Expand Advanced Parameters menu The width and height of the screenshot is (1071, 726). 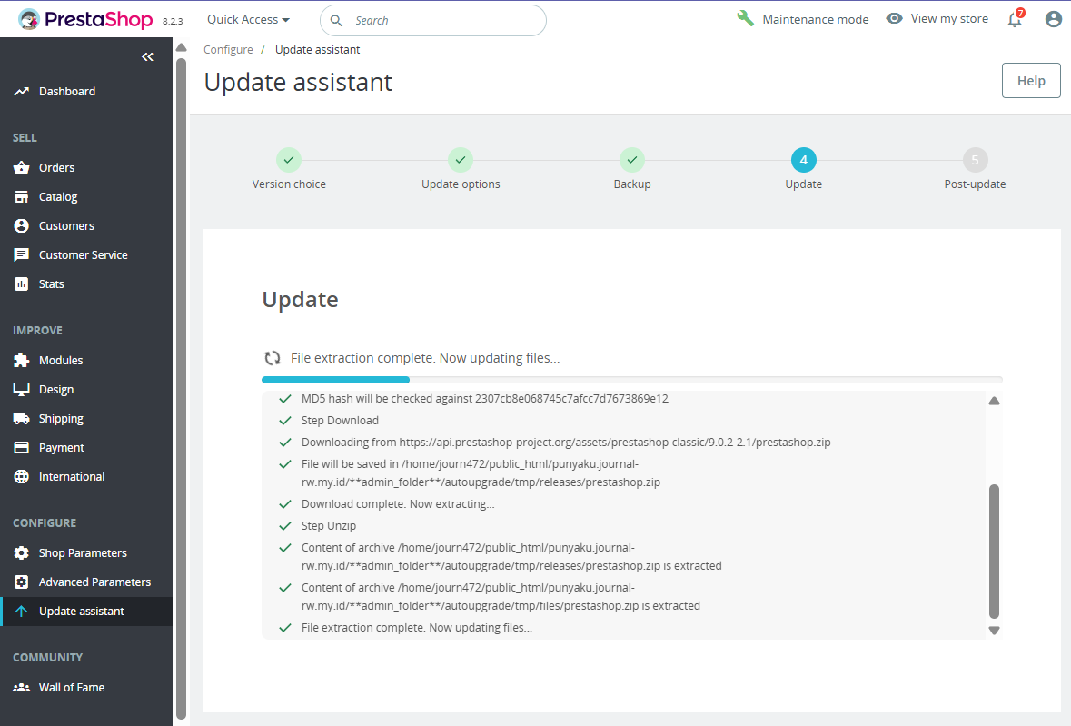click(94, 582)
